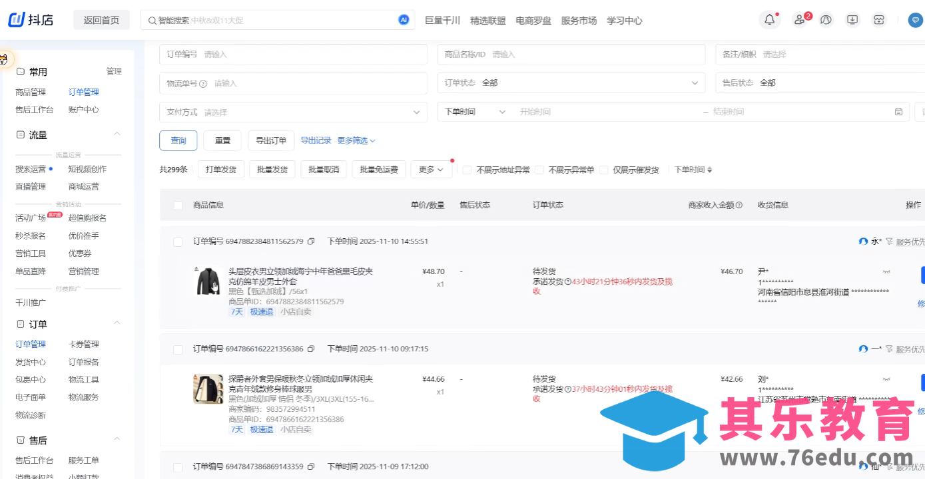This screenshot has width=925, height=479.
Task: Expand the 更多 batch actions dropdown
Action: 431,170
